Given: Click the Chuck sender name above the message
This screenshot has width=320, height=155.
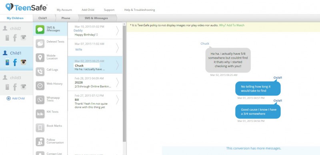Looking at the screenshot, I should (x=205, y=44).
